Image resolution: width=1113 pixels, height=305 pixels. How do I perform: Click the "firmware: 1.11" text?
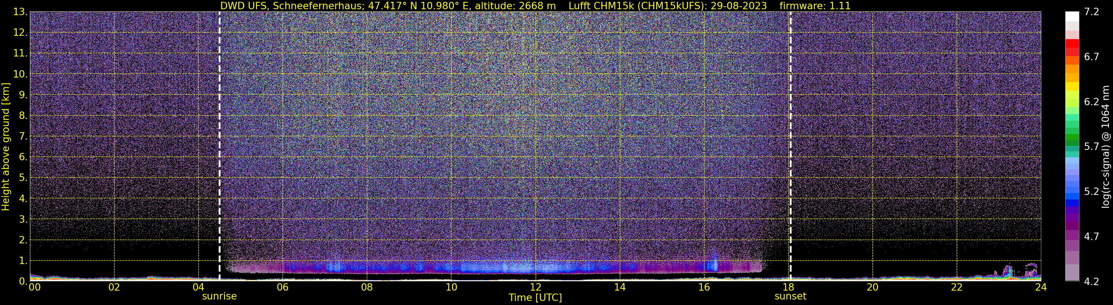point(815,6)
